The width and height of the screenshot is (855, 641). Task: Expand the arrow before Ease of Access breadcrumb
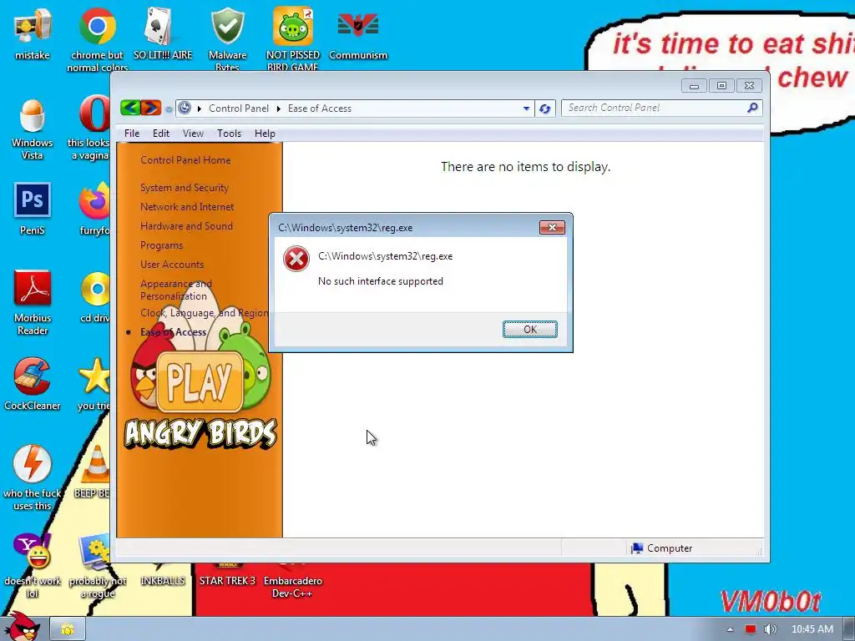(279, 109)
